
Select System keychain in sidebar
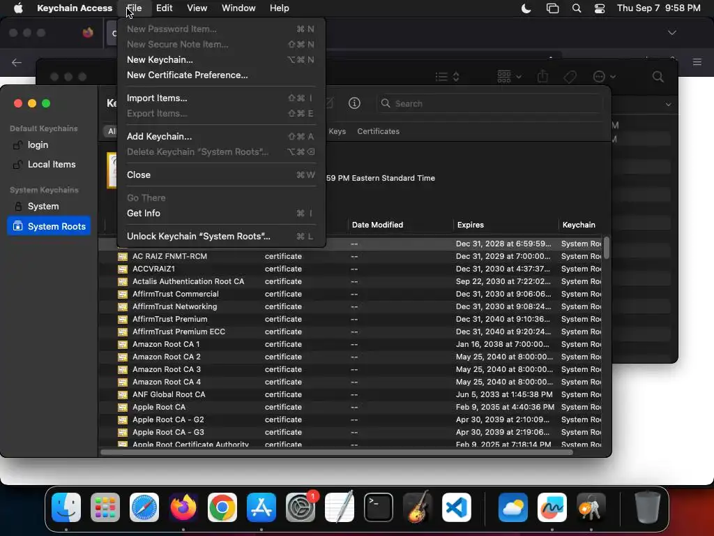point(49,207)
